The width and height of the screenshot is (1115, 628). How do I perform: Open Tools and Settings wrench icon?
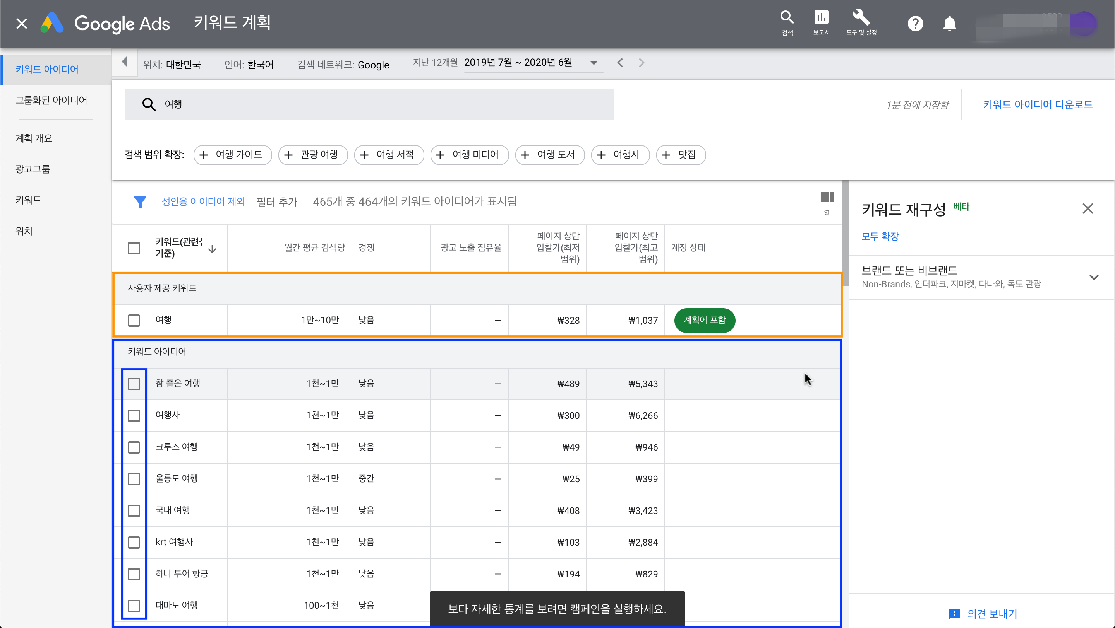click(x=861, y=18)
